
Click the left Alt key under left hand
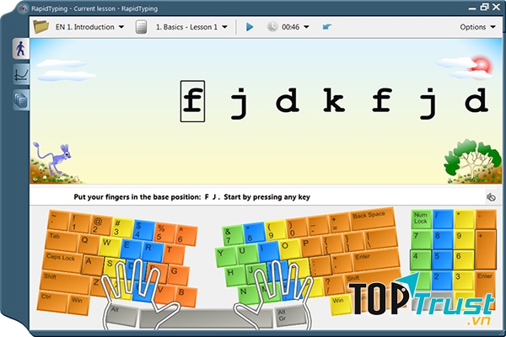(x=122, y=316)
